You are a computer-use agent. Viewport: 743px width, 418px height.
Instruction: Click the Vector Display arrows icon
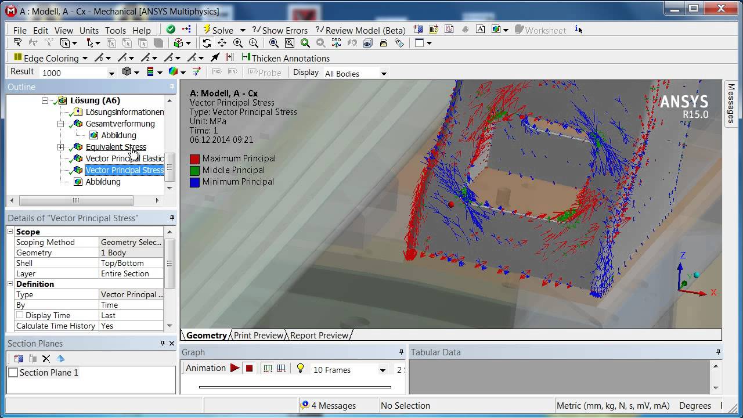point(196,72)
